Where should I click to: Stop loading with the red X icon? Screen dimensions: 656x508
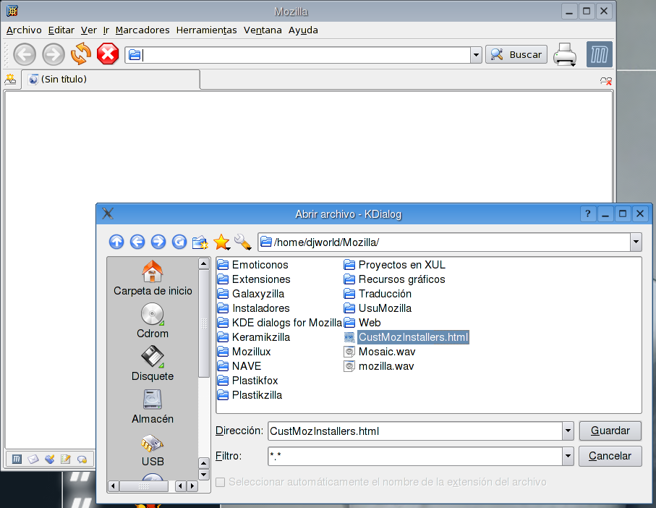[108, 54]
